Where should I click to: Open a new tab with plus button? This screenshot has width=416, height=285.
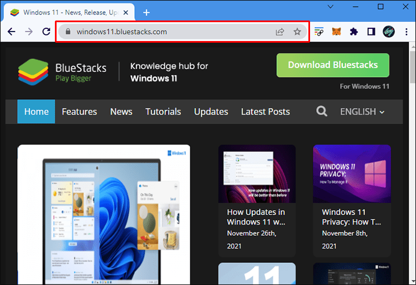point(146,12)
